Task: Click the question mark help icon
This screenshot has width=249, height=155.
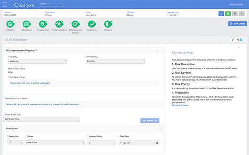Action: point(232,40)
